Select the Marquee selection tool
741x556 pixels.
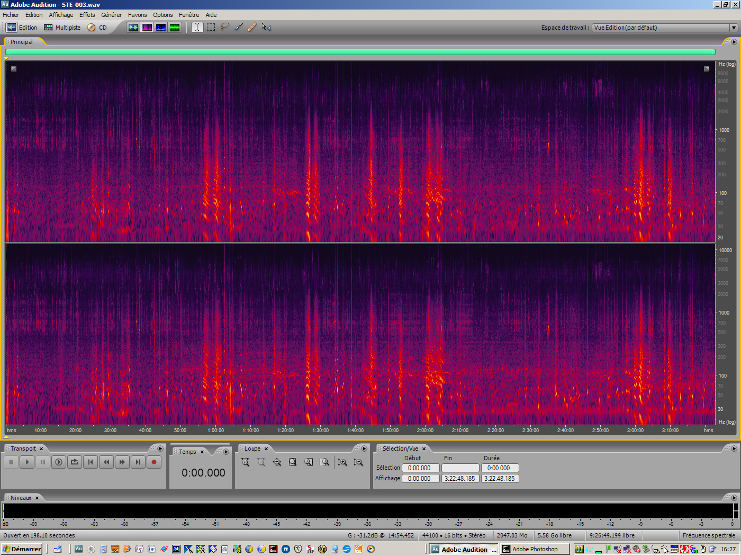click(x=211, y=27)
